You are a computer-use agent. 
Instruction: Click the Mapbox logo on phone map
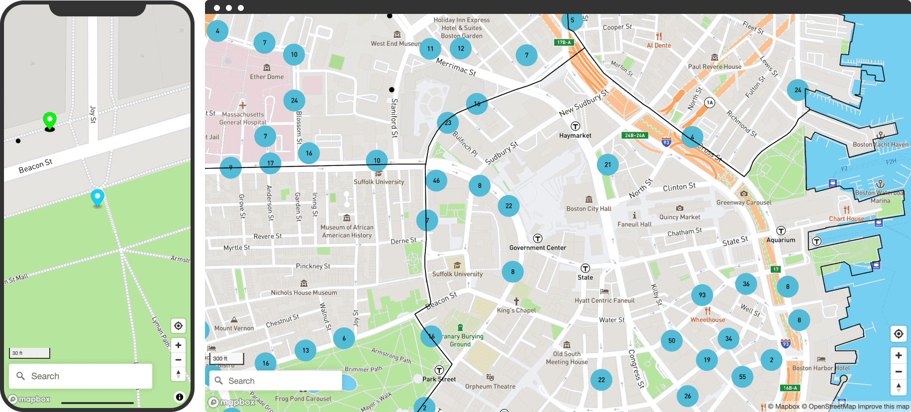[x=30, y=399]
